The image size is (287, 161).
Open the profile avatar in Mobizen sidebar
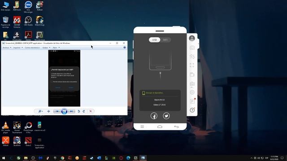pos(192,38)
